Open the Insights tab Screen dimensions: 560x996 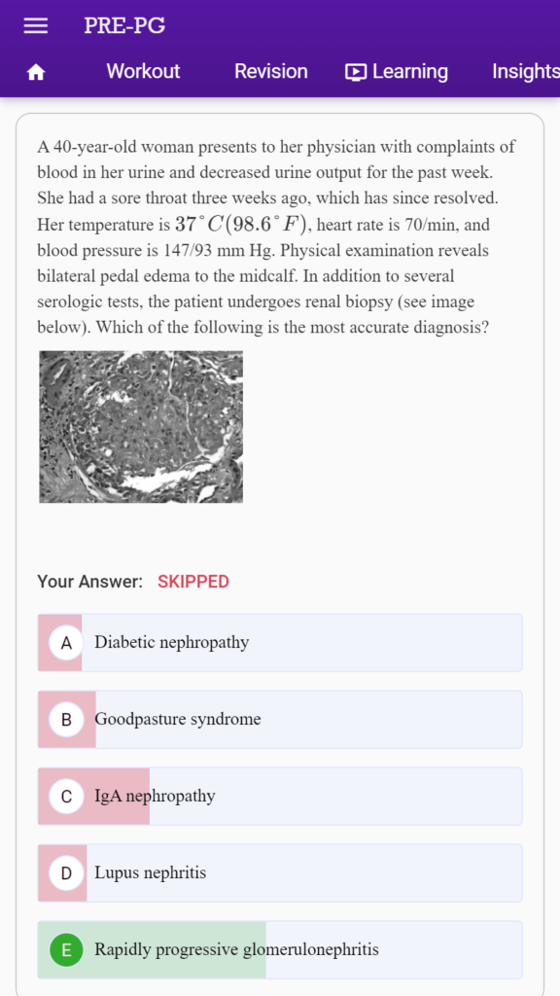point(526,72)
